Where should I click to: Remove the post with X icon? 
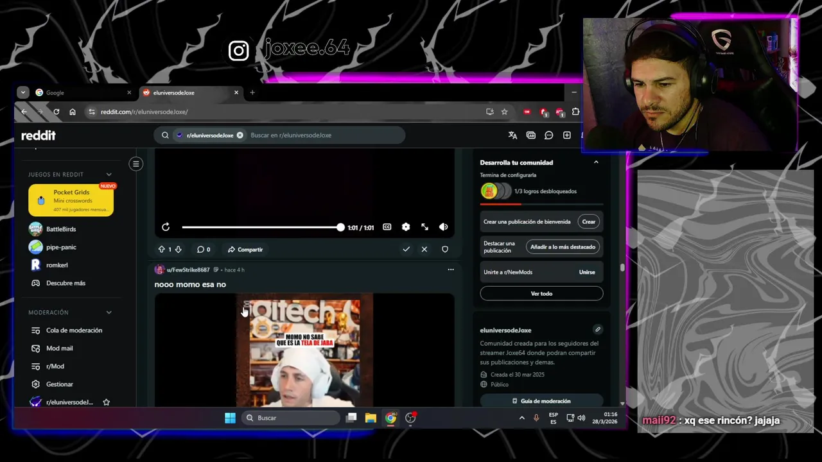pyautogui.click(x=424, y=249)
